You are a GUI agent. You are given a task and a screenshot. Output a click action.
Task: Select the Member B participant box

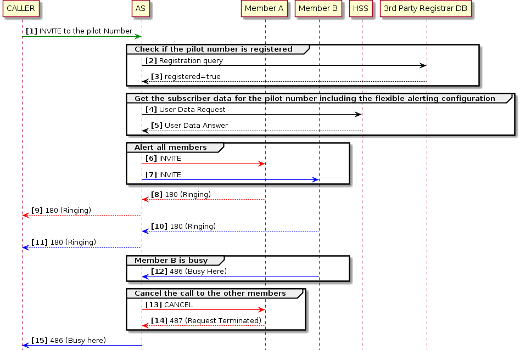[x=318, y=9]
